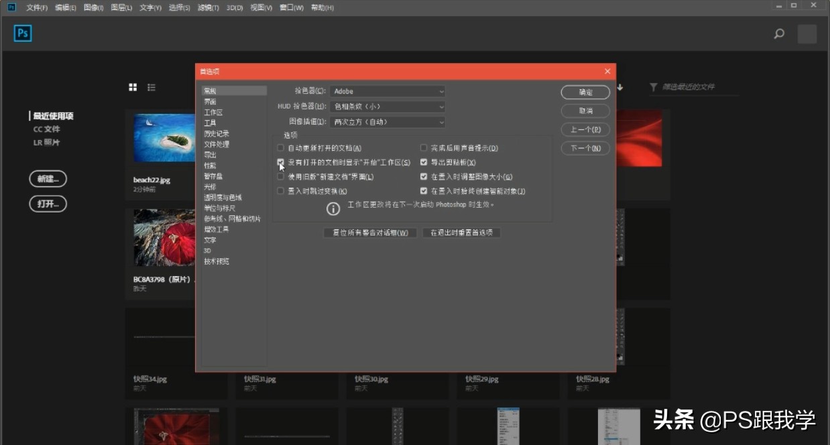Image resolution: width=830 pixels, height=445 pixels.
Task: Switch recent files to grid view
Action: click(133, 87)
